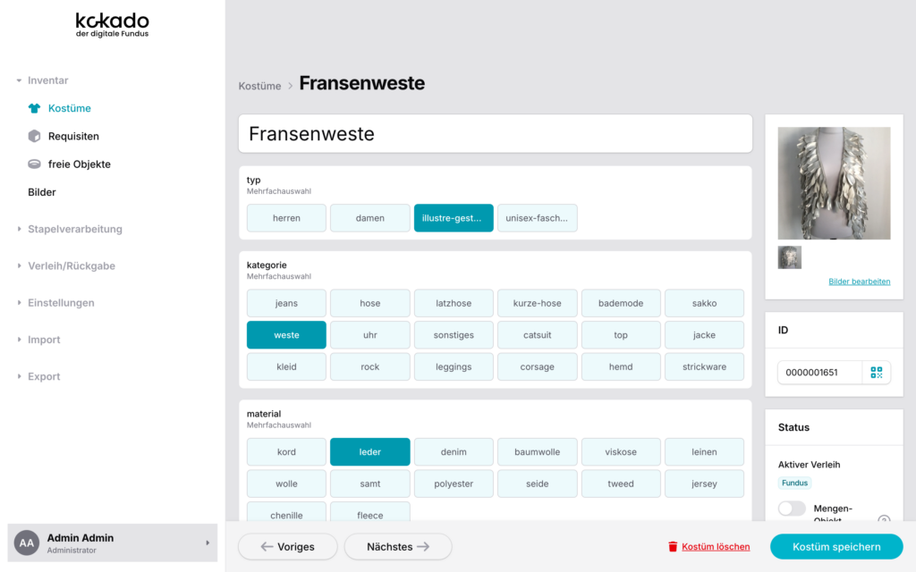Open the large fringe vest photo
This screenshot has height=572, width=916.
835,183
